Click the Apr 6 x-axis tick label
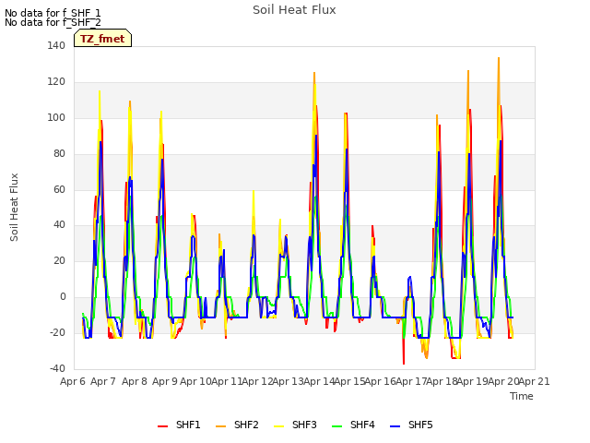590x443 pixels. pos(73,381)
